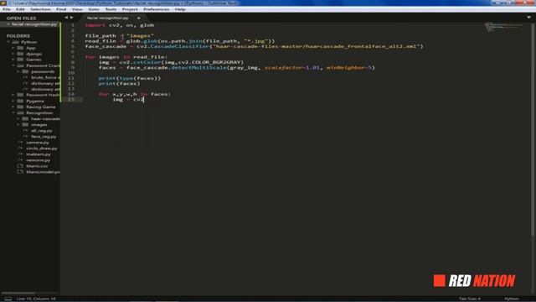The image size is (536, 302).
Task: Click the Password Hash folder icon
Action: (20, 95)
